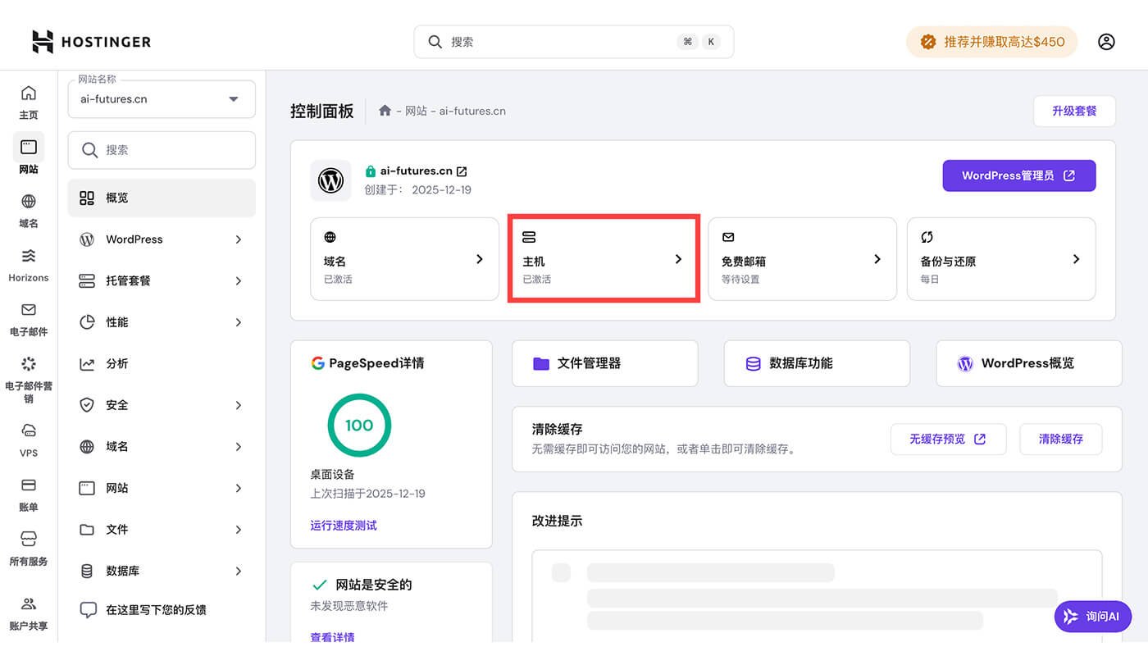Click inside the top 搜索 search field

coord(572,41)
